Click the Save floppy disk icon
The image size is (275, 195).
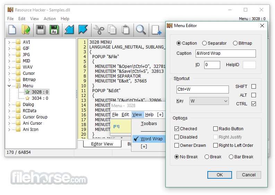pyautogui.click(x=41, y=29)
